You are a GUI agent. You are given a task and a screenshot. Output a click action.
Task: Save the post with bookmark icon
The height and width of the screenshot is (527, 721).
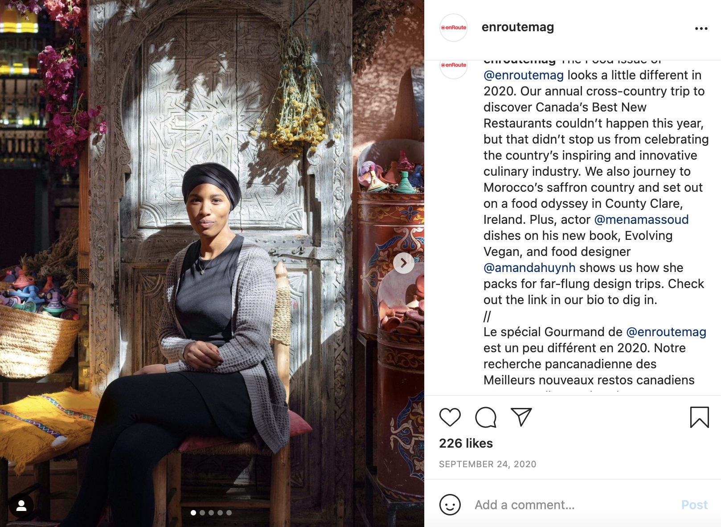(x=699, y=417)
